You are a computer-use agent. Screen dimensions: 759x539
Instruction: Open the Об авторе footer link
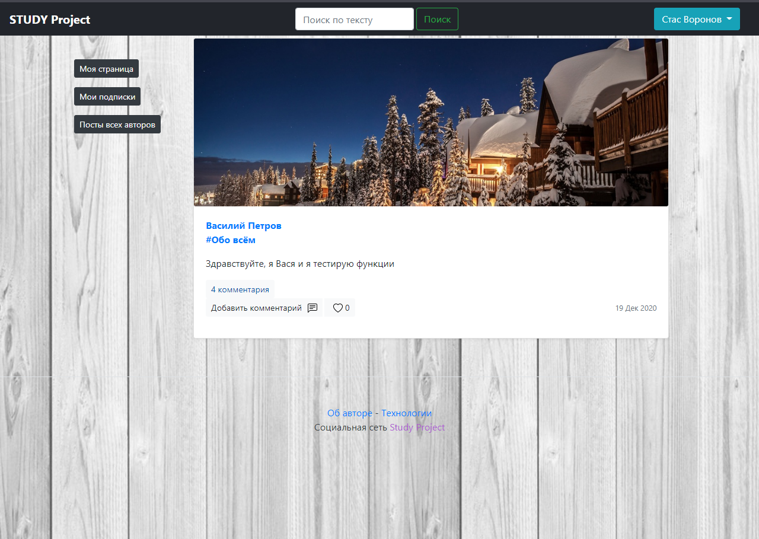click(350, 413)
